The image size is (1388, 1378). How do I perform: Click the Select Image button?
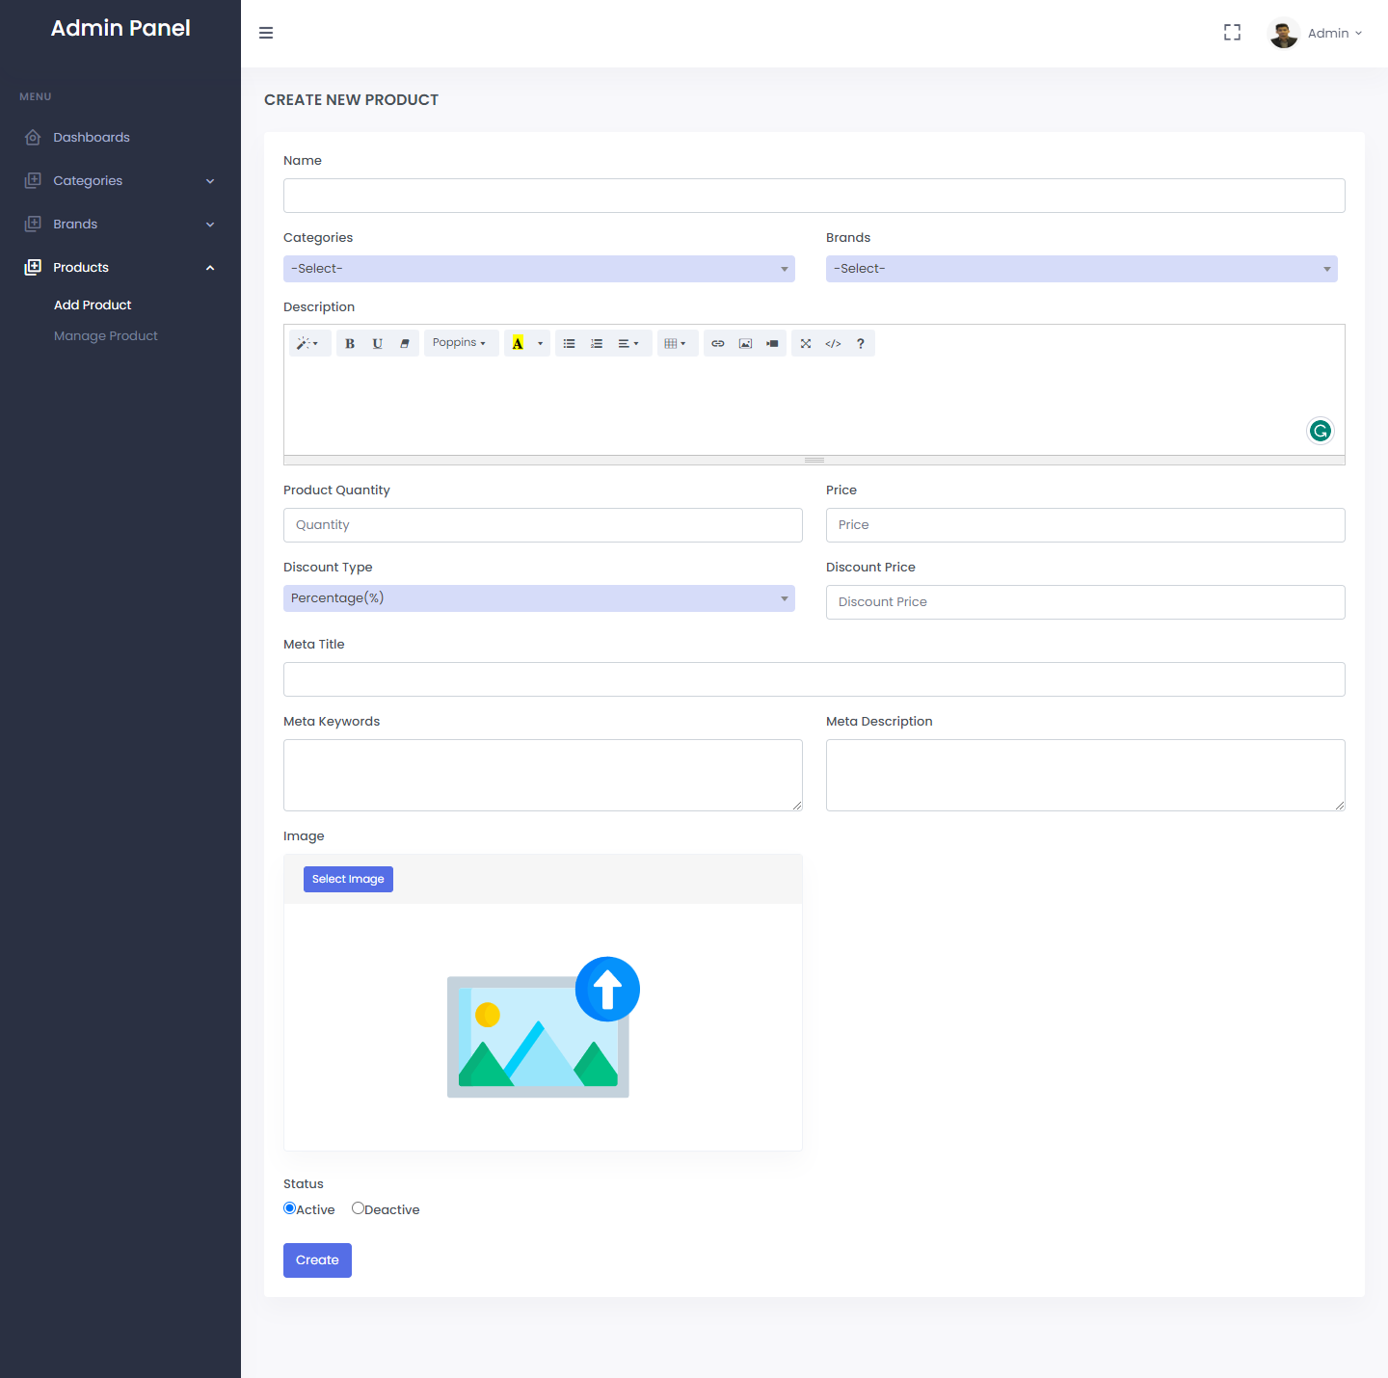pos(348,879)
